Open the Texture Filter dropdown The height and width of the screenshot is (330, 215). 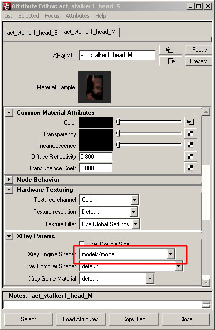[x=135, y=224]
